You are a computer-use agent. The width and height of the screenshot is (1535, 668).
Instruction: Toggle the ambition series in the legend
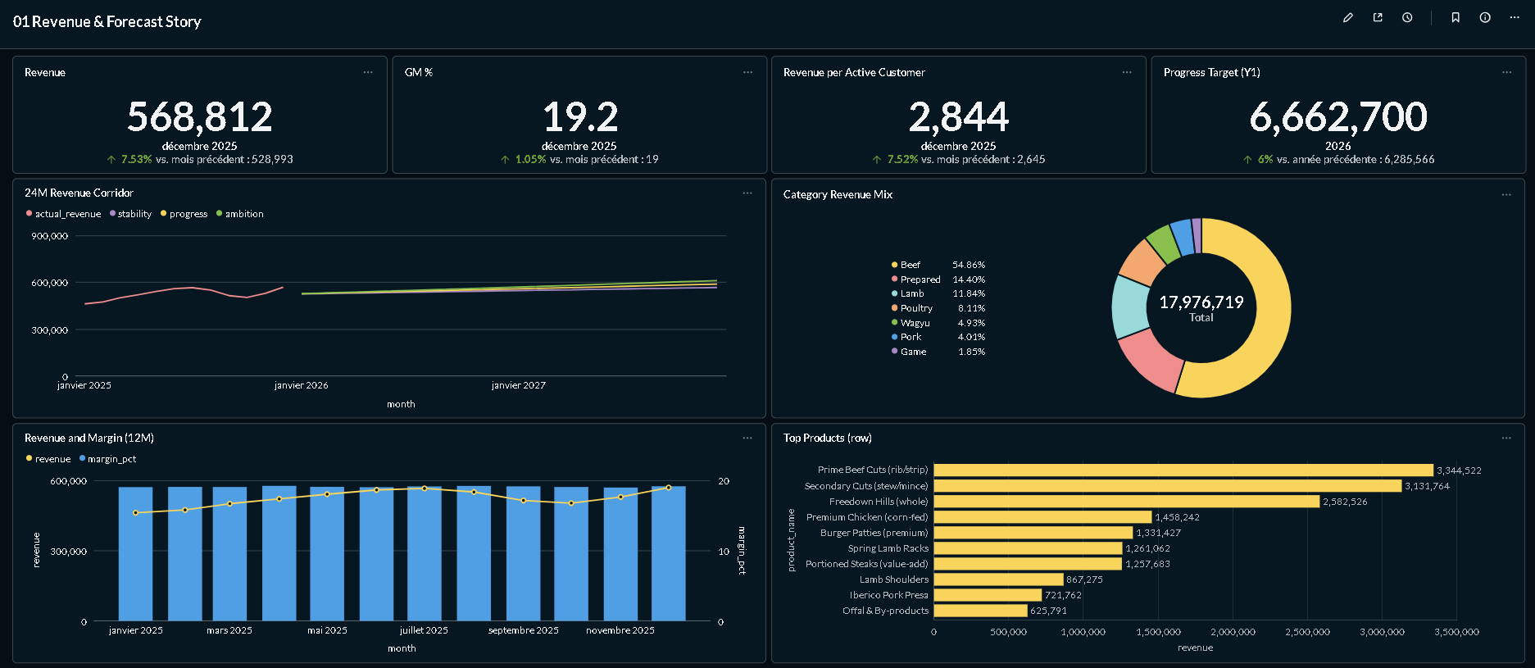pyautogui.click(x=243, y=214)
